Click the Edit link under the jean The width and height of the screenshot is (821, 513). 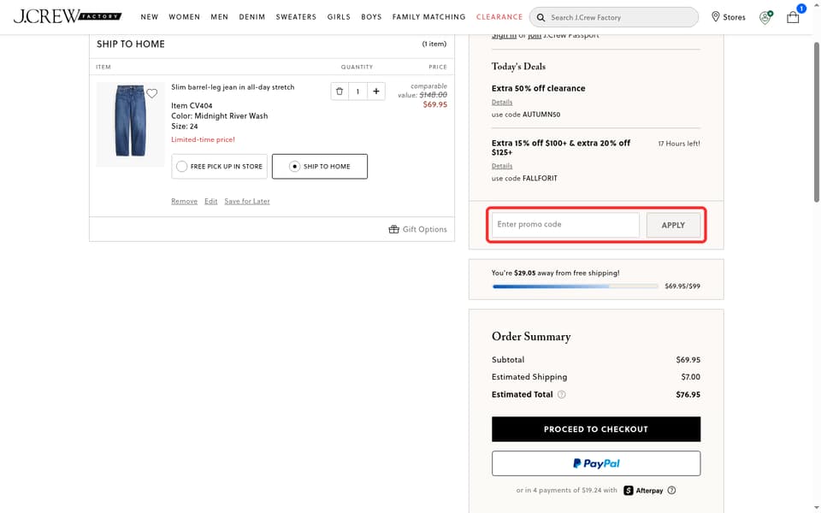click(x=211, y=201)
